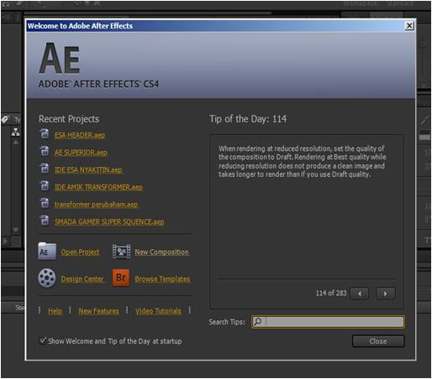Viewport: 432px width, 379px height.
Task: Click file icon beside AE SUPERIOR.aep
Action: click(x=45, y=151)
